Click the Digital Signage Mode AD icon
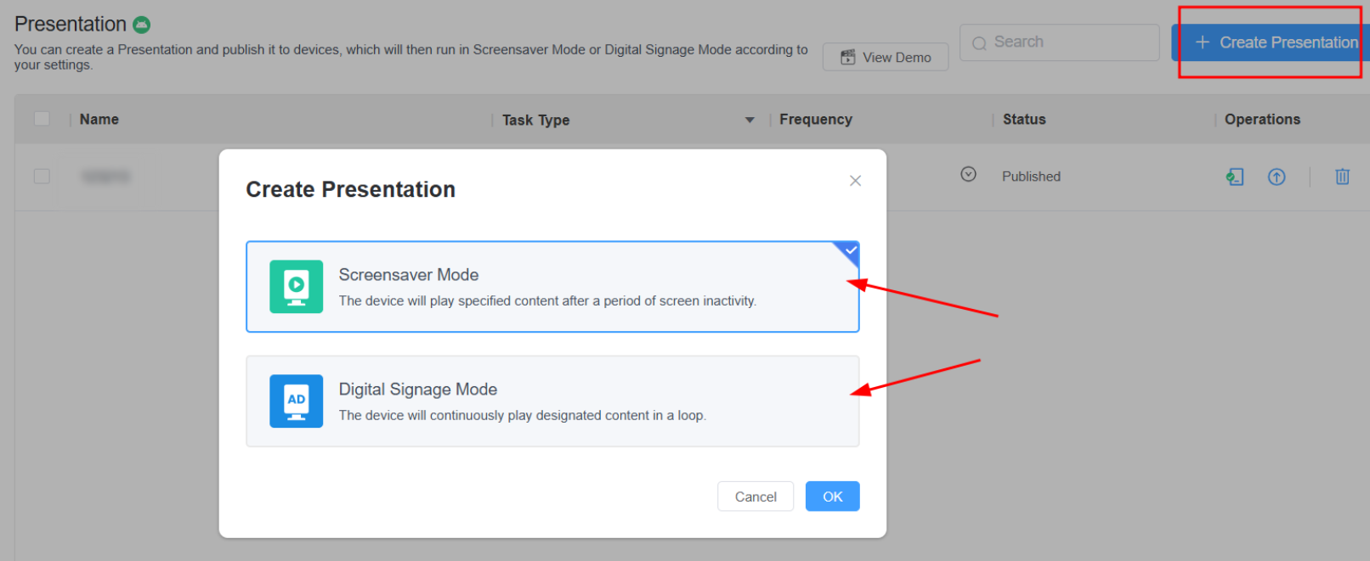1370x561 pixels. (x=296, y=401)
